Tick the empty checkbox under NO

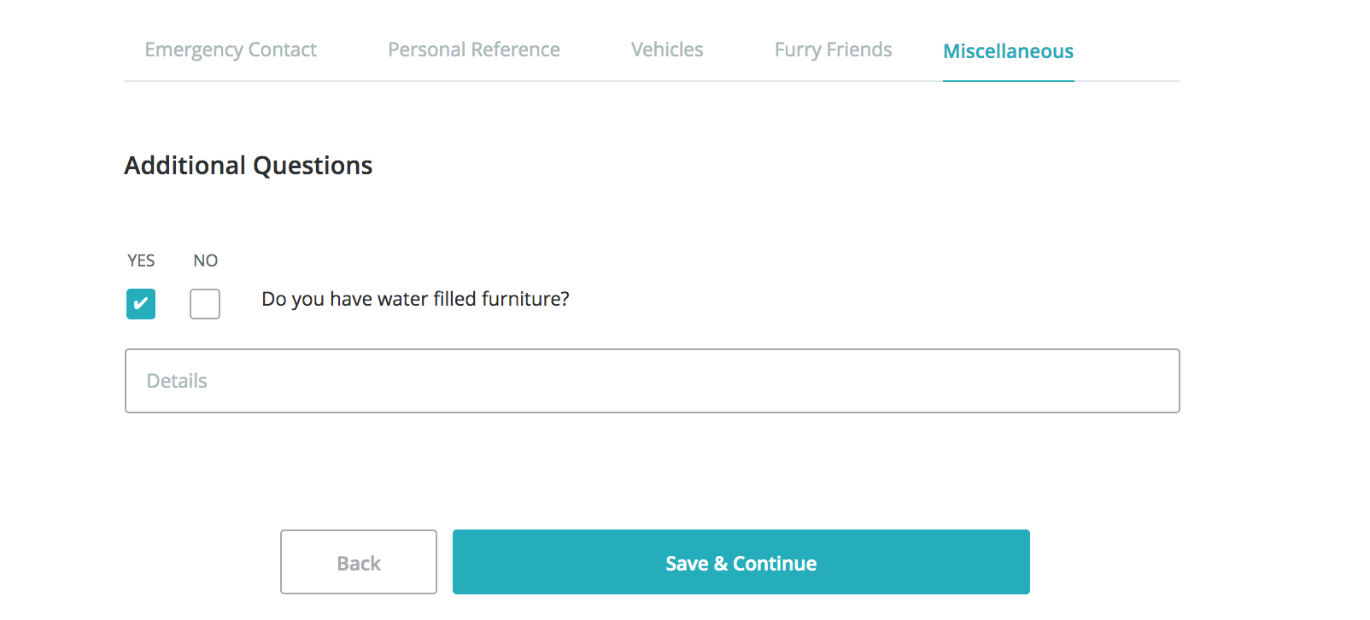[205, 304]
